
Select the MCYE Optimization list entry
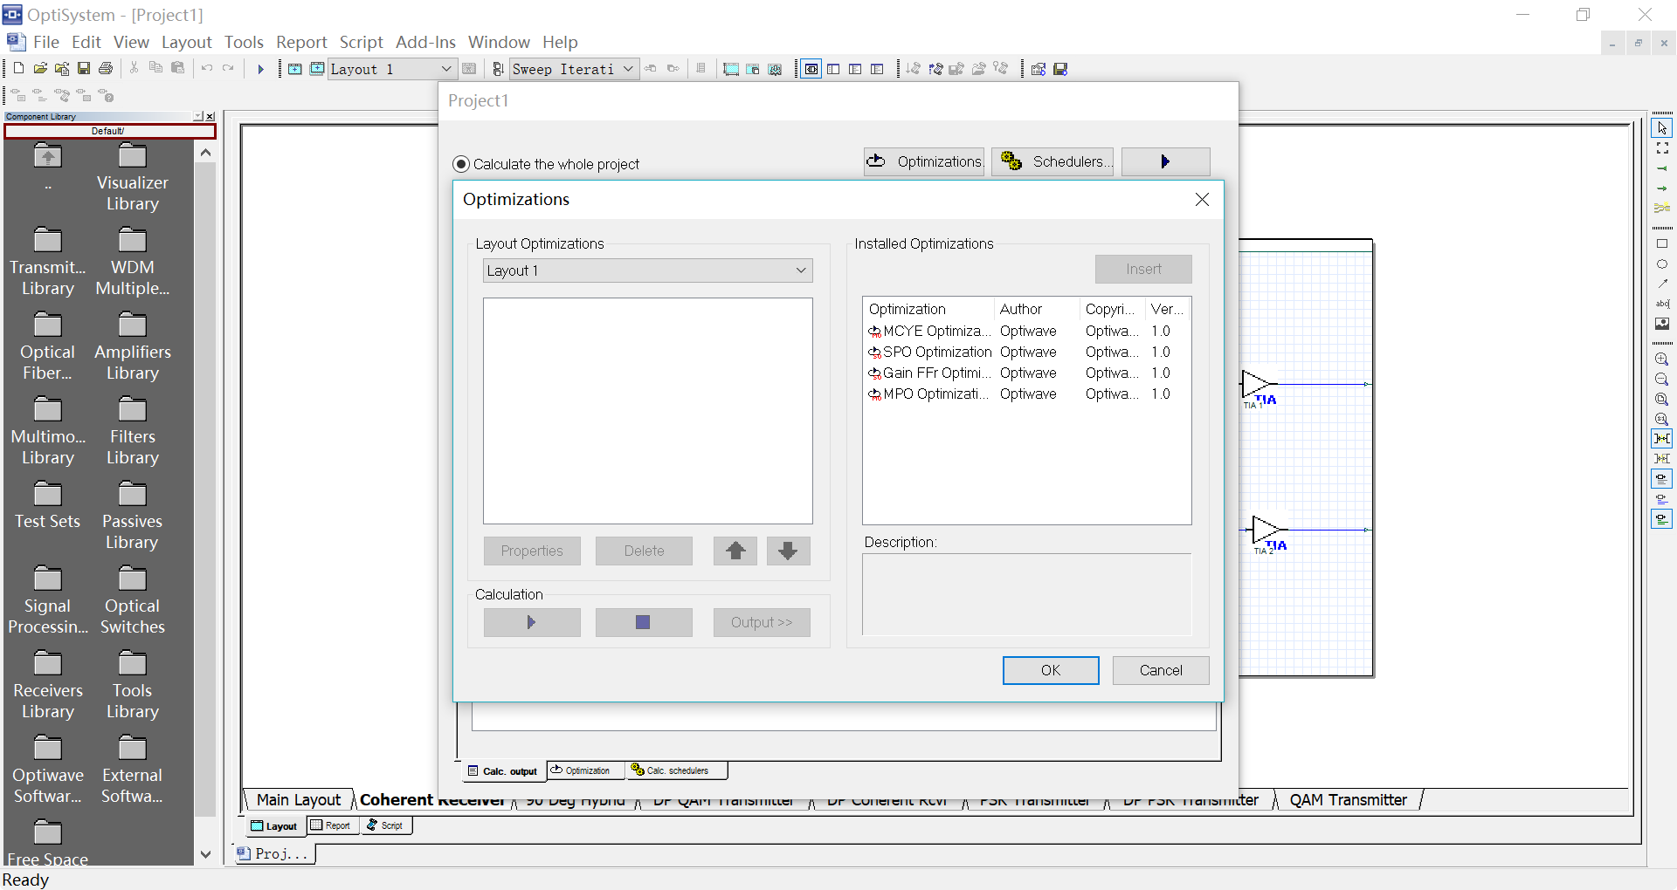coord(1026,331)
